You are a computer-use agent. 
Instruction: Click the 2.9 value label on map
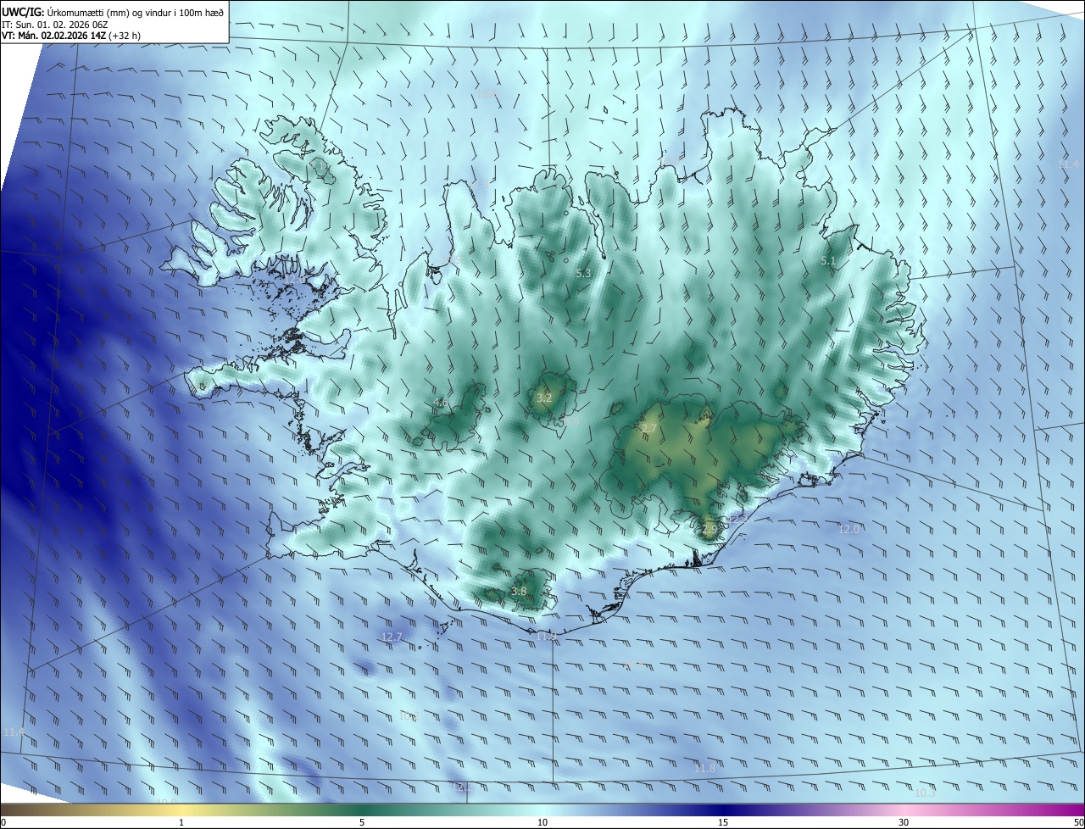709,528
